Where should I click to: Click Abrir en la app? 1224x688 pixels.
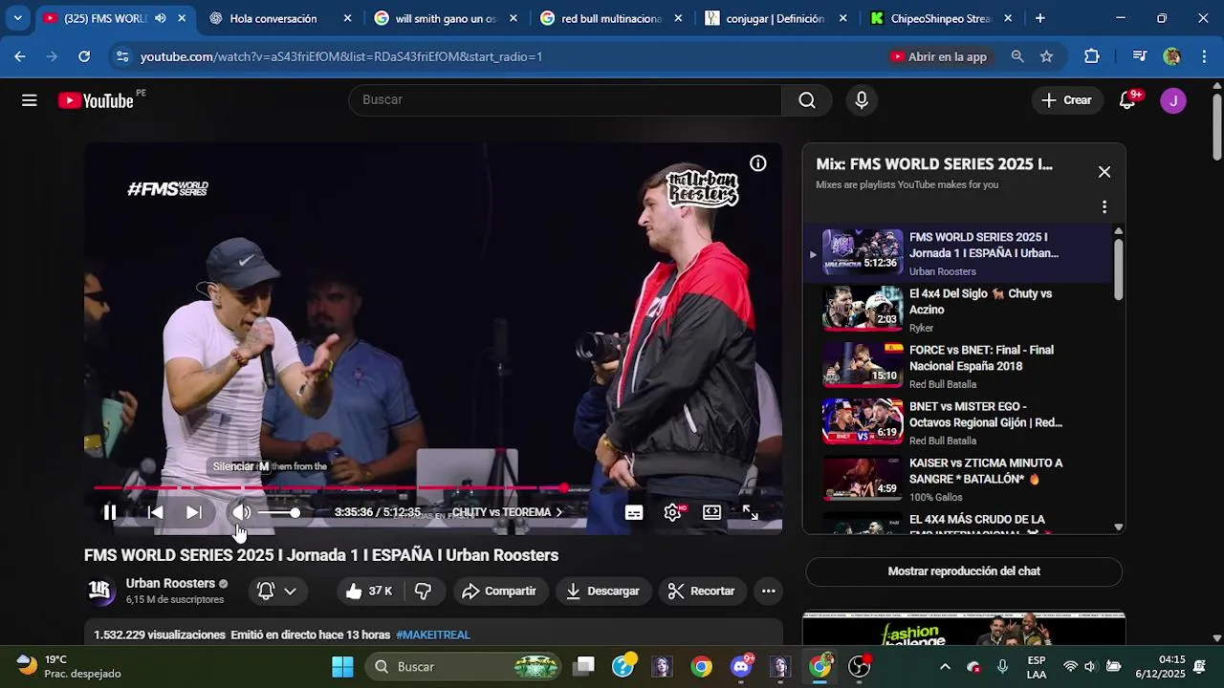(939, 56)
